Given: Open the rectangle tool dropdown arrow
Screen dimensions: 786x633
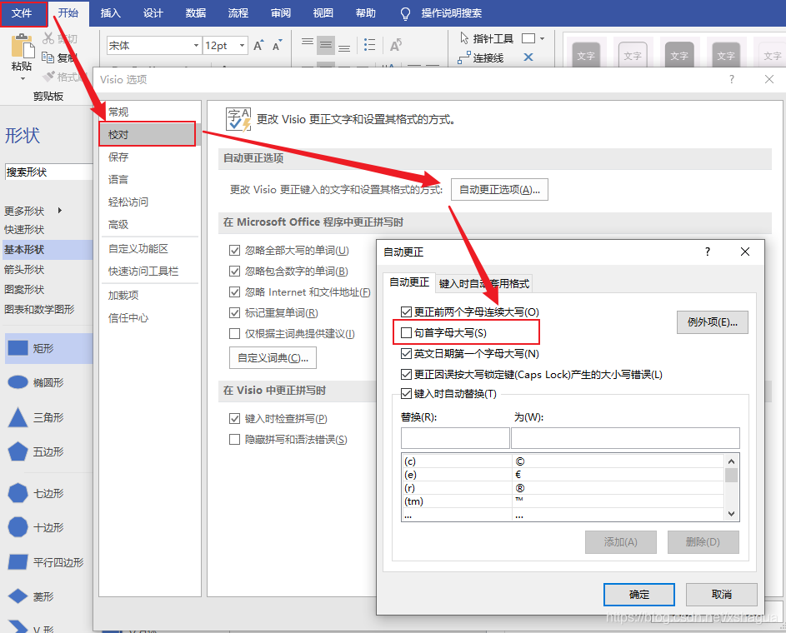Looking at the screenshot, I should point(543,38).
